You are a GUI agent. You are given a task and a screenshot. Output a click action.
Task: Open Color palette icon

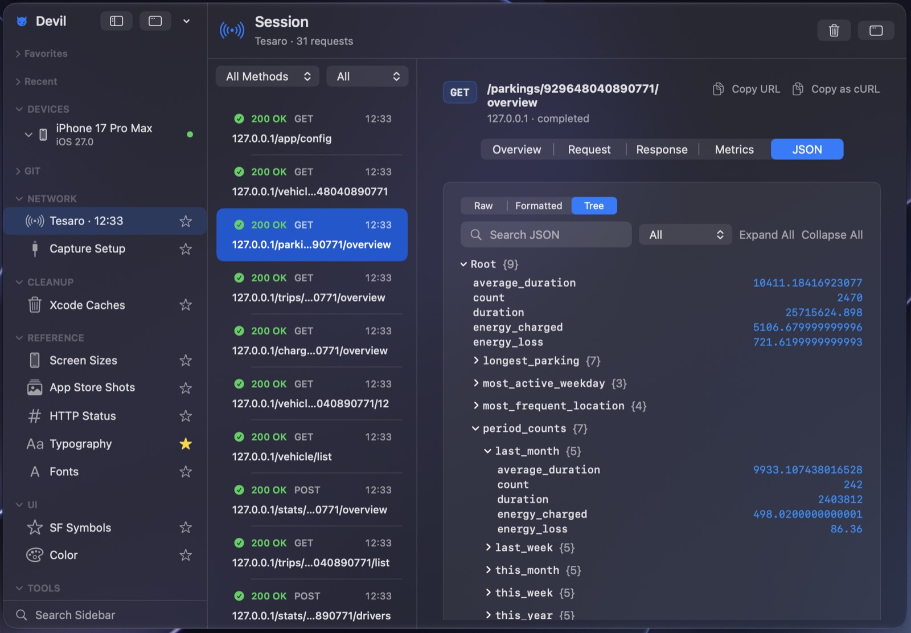(35, 555)
